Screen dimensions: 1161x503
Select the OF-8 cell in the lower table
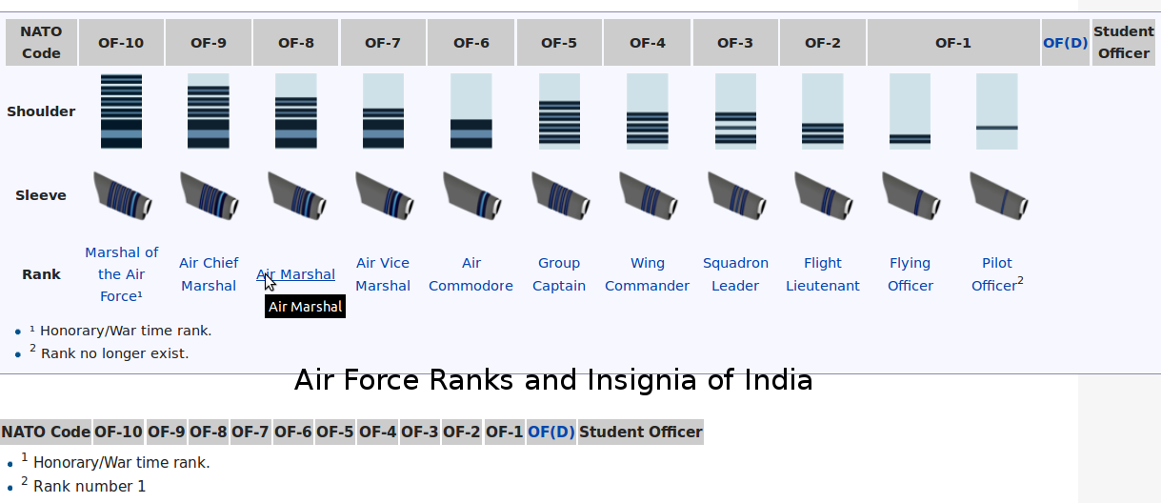click(209, 432)
